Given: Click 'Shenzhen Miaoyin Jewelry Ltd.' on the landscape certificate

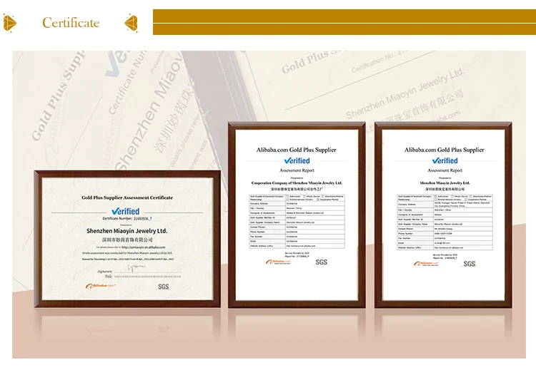Looking at the screenshot, I should click(126, 231).
